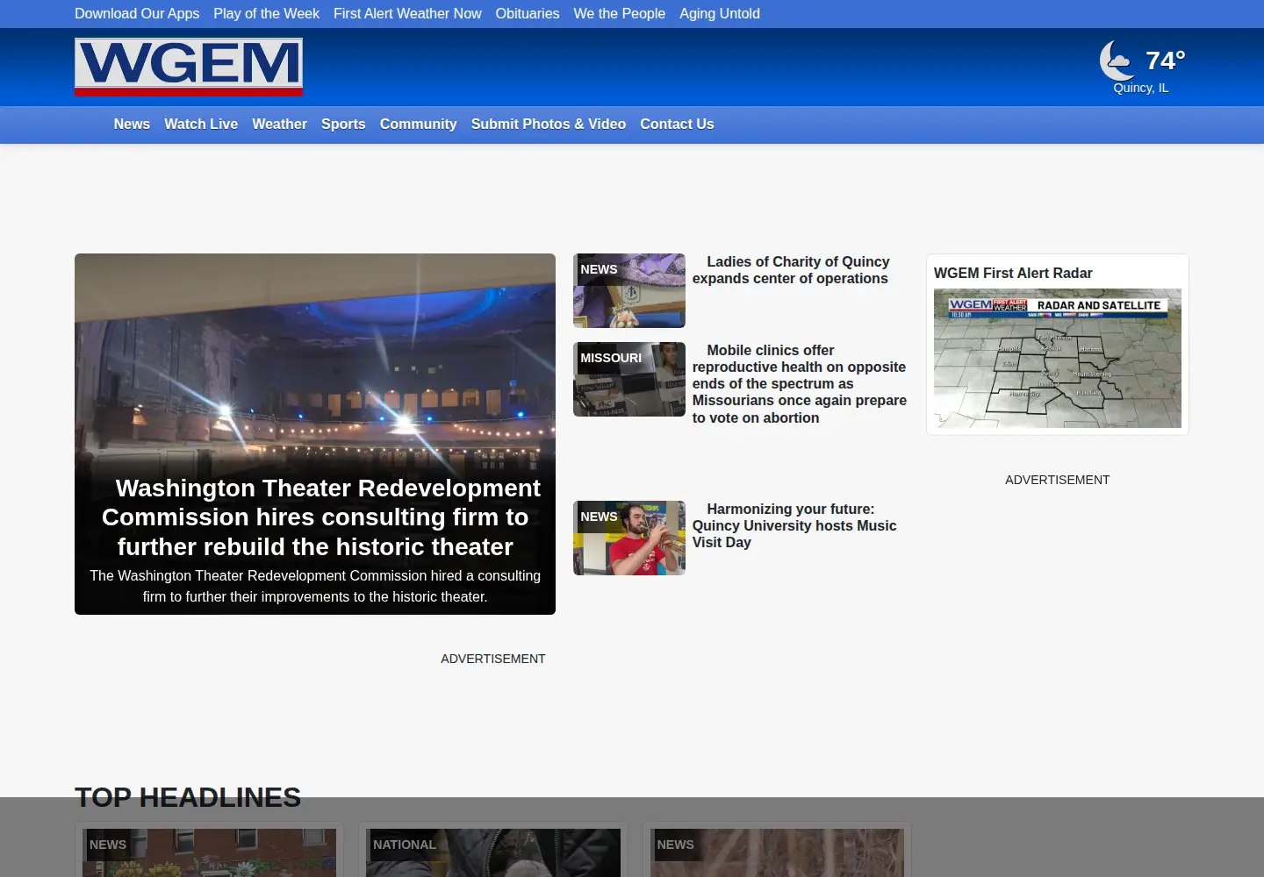Read Ladies of Charity of Quincy article
The height and width of the screenshot is (877, 1264).
coord(791,270)
